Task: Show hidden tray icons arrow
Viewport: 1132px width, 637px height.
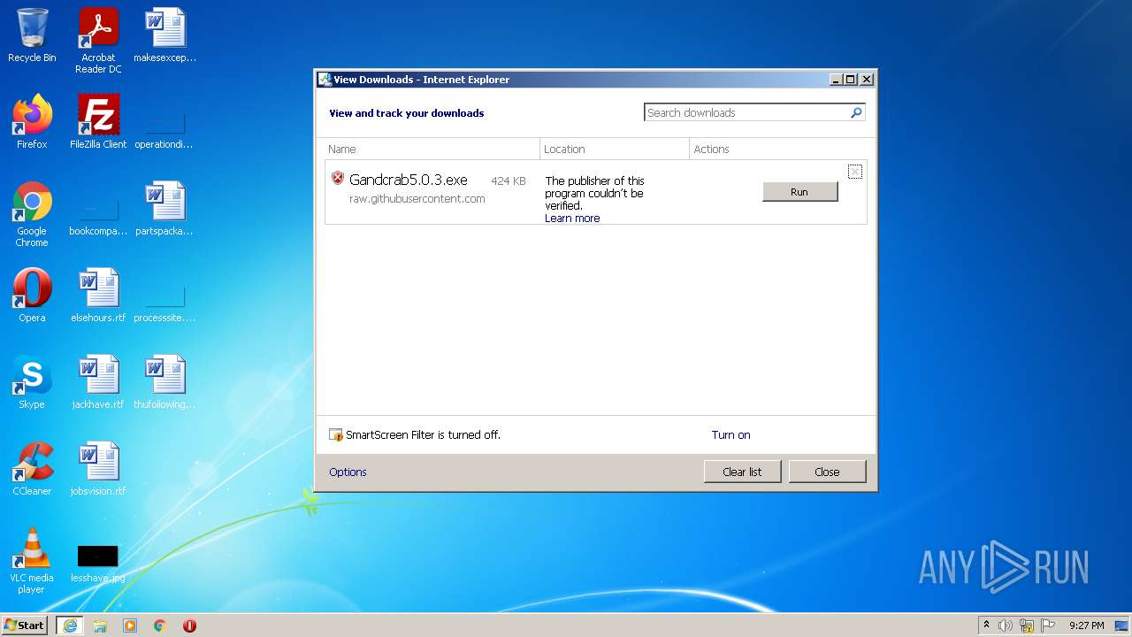Action: pyautogui.click(x=986, y=625)
